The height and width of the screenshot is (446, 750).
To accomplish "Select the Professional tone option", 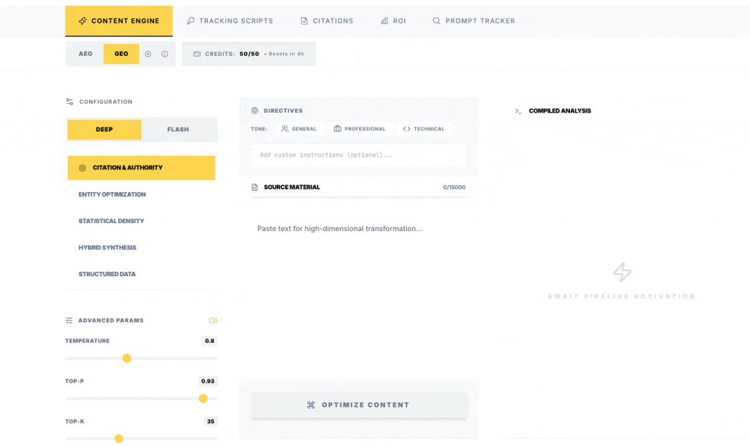I will (360, 129).
